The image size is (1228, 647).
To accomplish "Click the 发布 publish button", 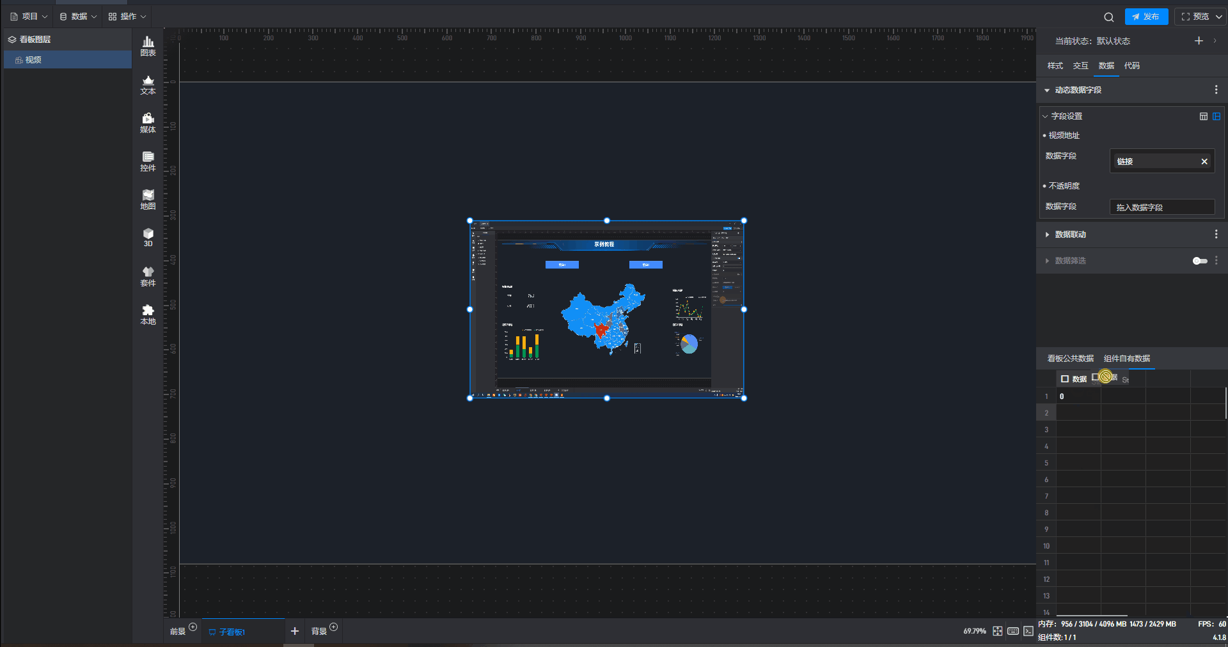I will point(1146,17).
